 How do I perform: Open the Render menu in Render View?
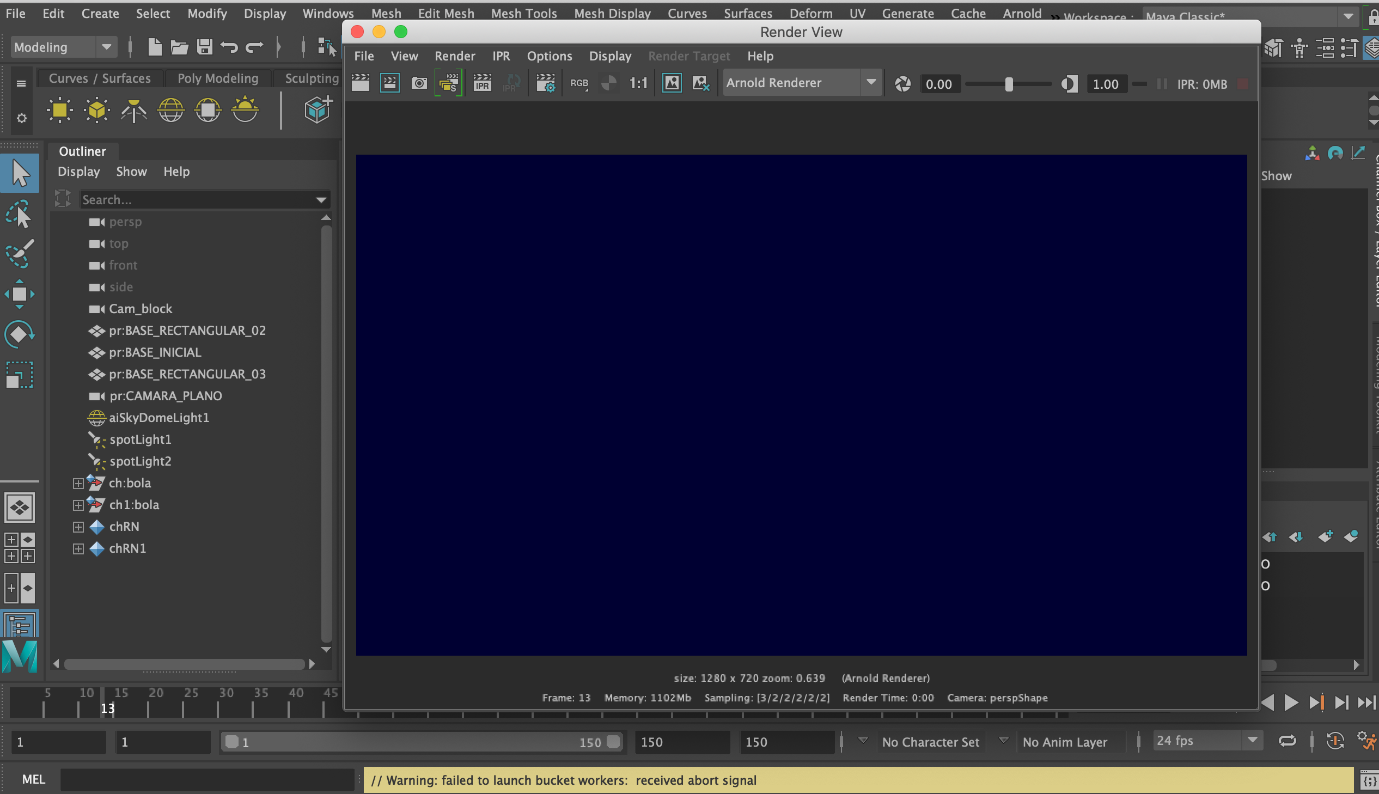(x=455, y=56)
